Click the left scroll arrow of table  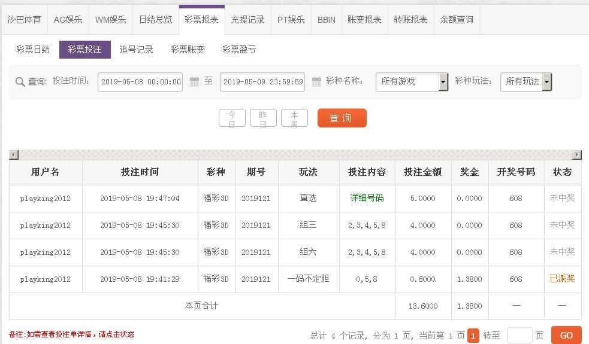point(14,155)
